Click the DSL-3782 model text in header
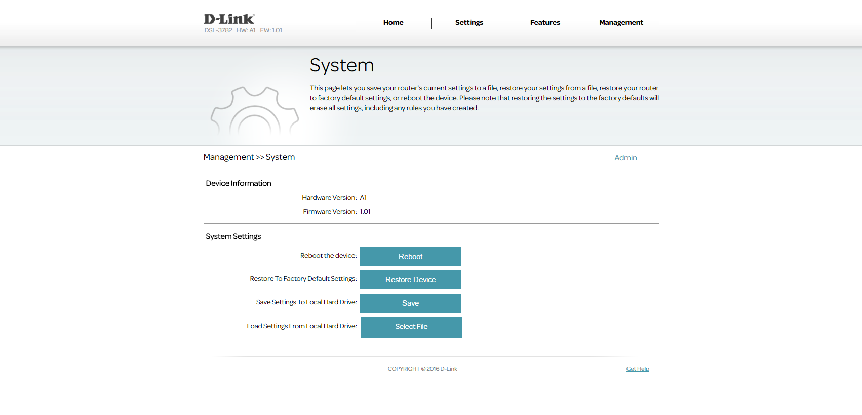Image resolution: width=862 pixels, height=415 pixels. point(218,30)
